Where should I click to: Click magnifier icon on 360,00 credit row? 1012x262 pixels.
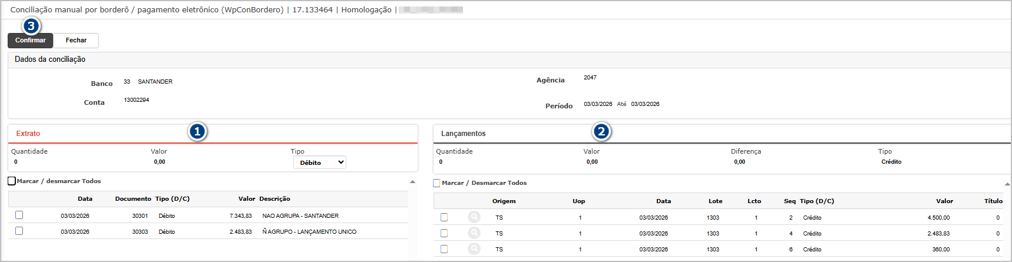click(474, 249)
